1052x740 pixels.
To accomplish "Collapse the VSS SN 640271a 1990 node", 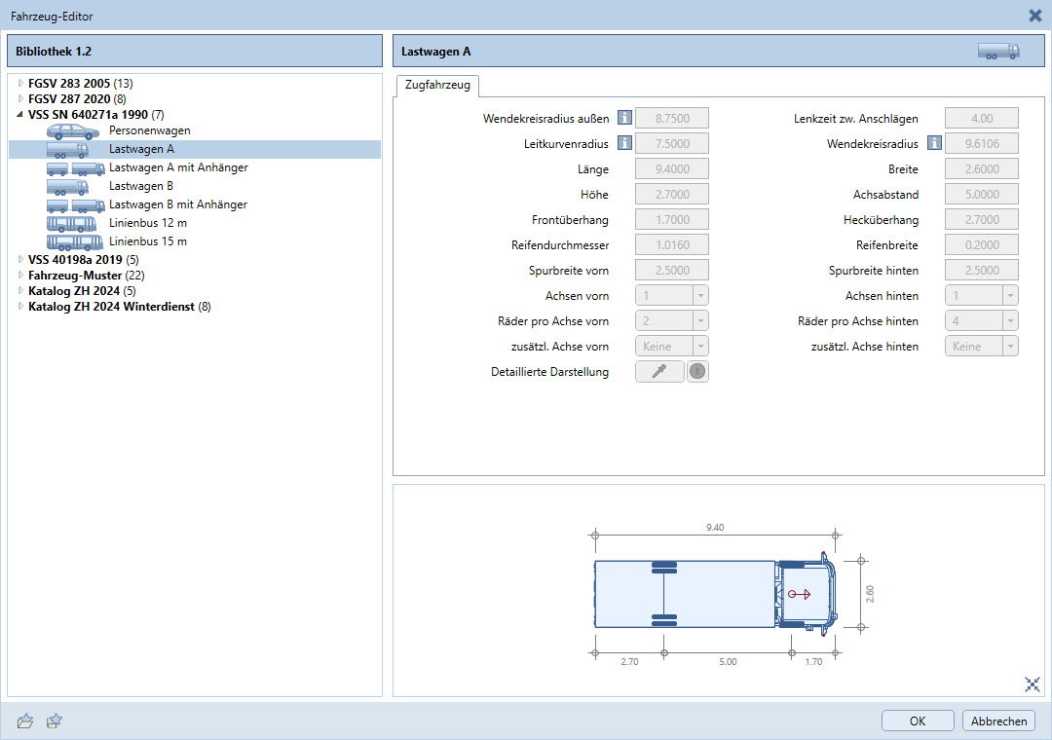I will coord(20,115).
